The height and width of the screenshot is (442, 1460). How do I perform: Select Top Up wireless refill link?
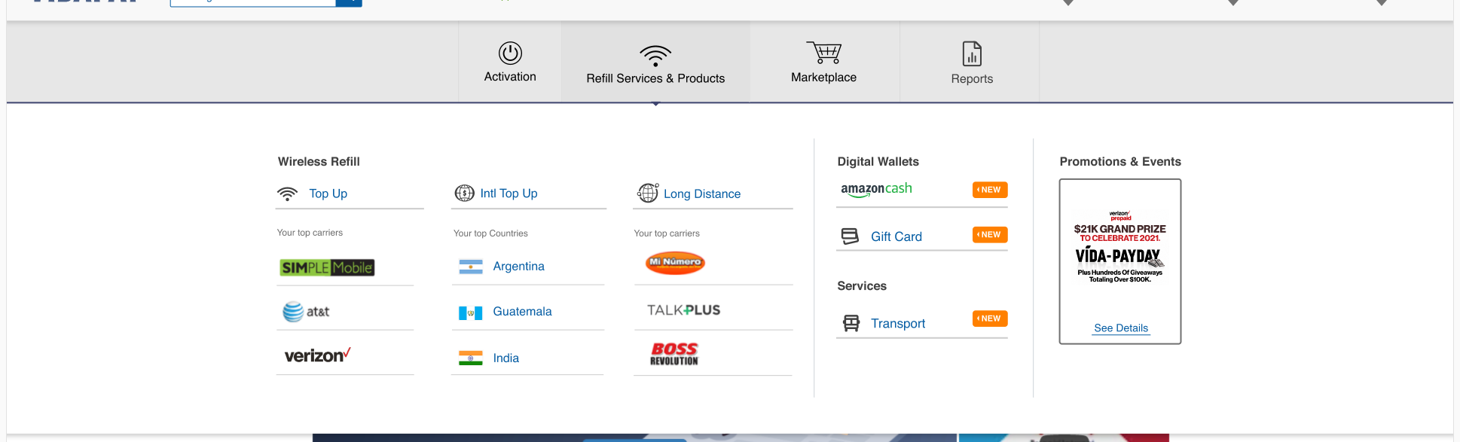pos(328,194)
